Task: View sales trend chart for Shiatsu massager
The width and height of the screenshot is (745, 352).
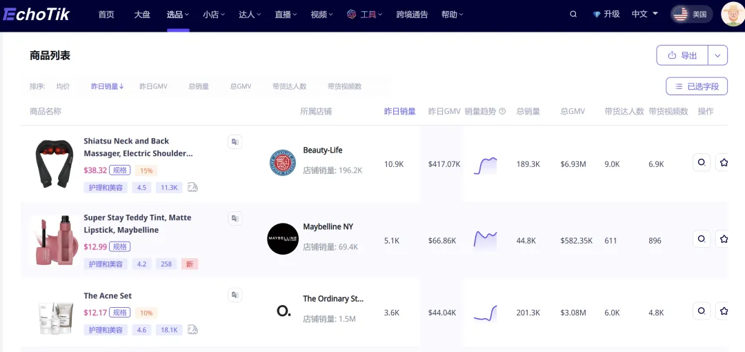Action: (485, 165)
